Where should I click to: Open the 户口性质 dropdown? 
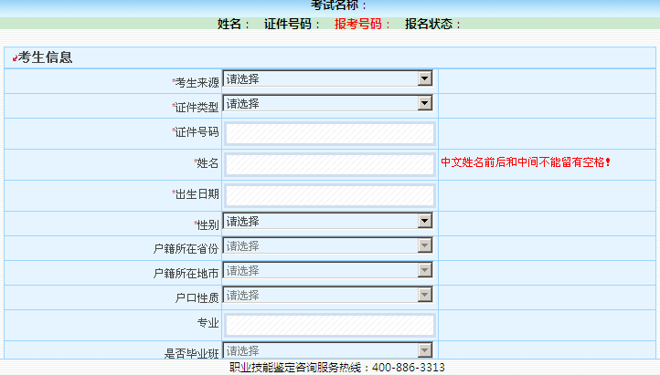(327, 296)
